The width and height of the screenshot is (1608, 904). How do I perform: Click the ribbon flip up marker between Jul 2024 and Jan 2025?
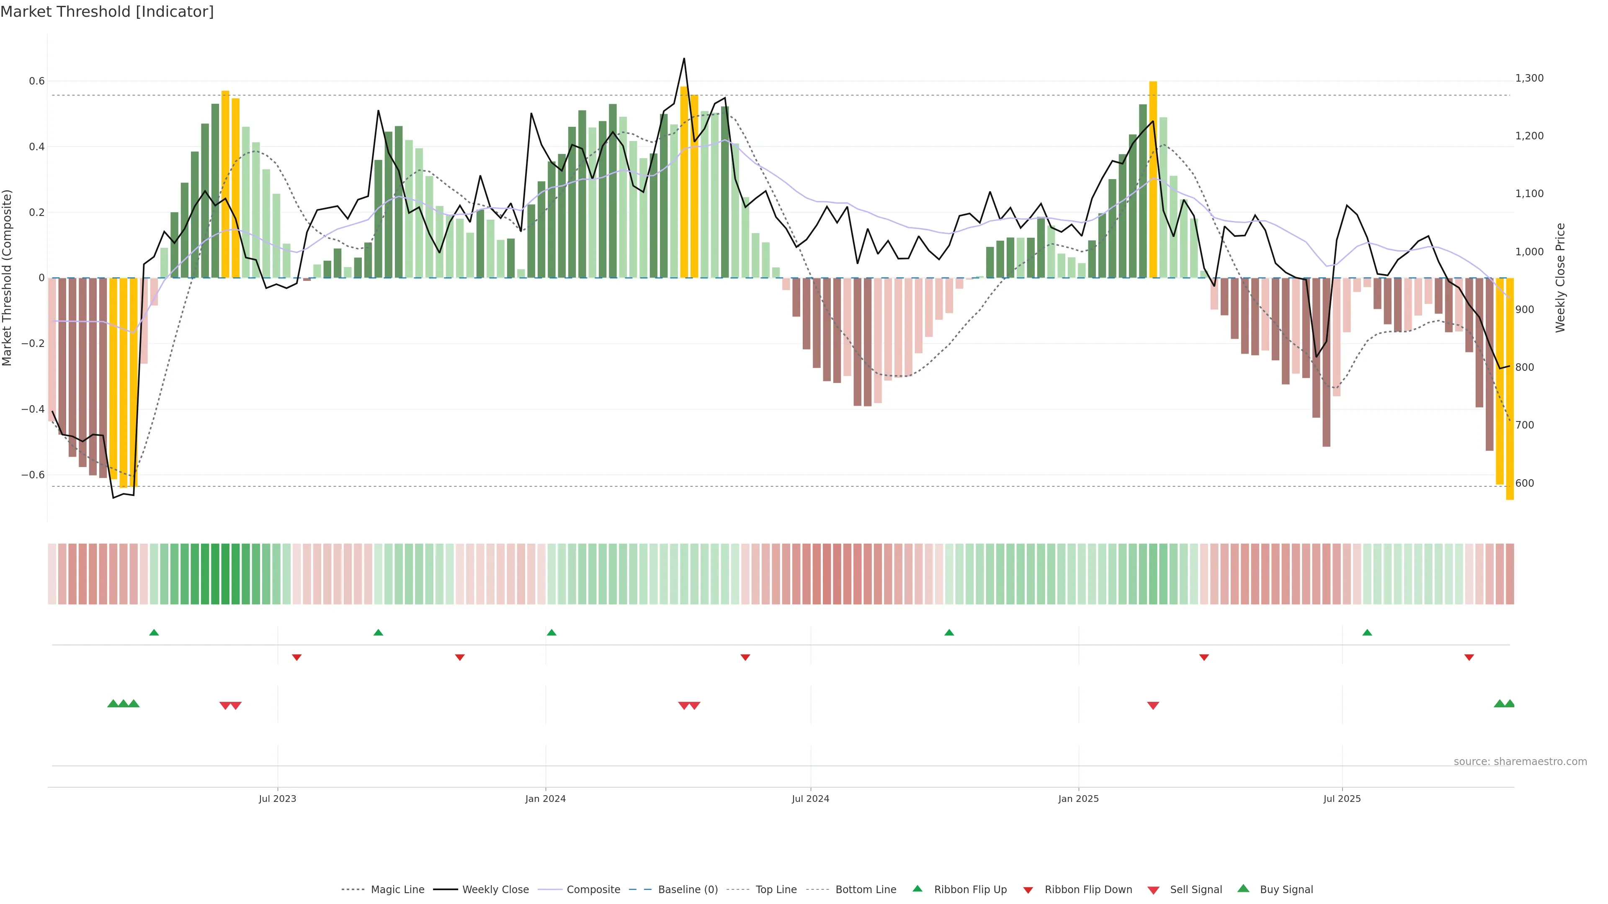(949, 633)
